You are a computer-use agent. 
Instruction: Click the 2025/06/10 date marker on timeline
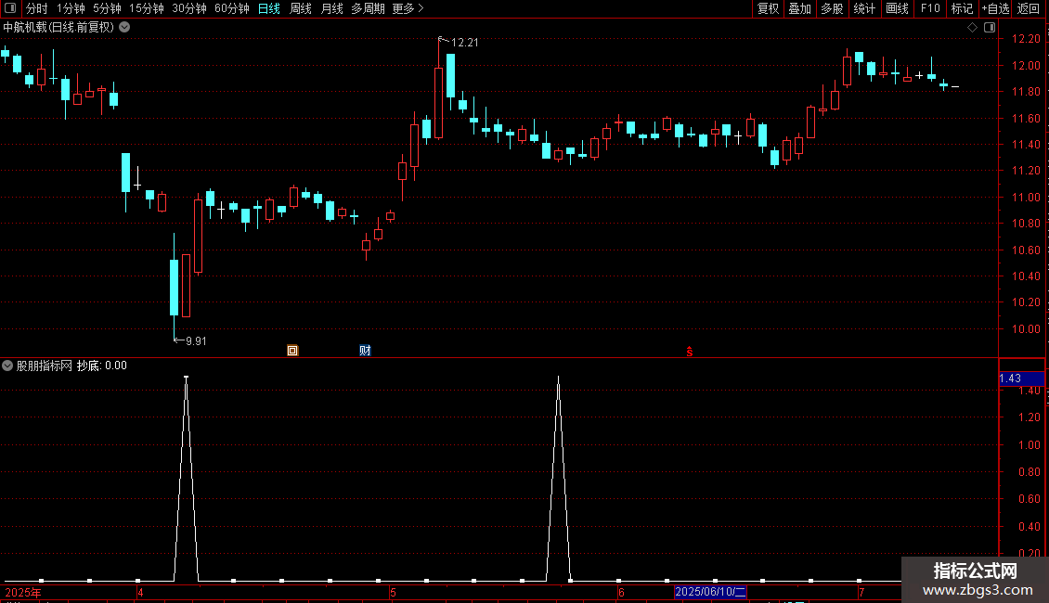[x=710, y=592]
